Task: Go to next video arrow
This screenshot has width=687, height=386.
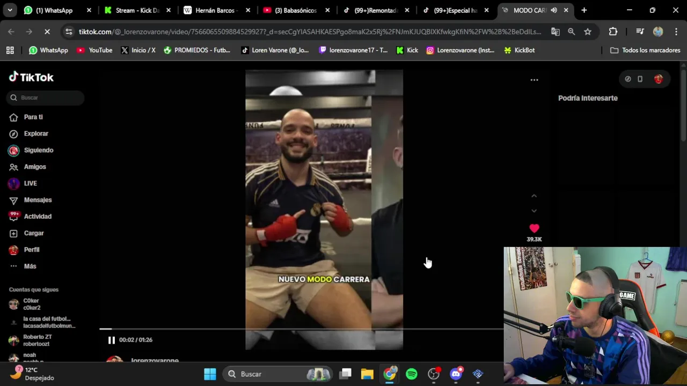Action: point(534,211)
